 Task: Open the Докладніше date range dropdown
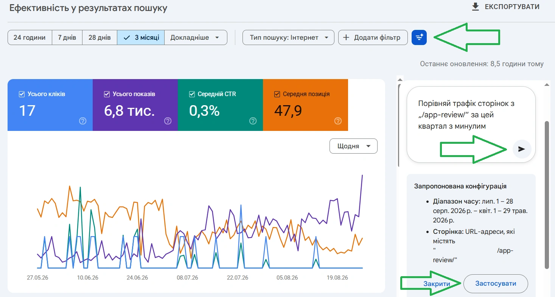196,37
